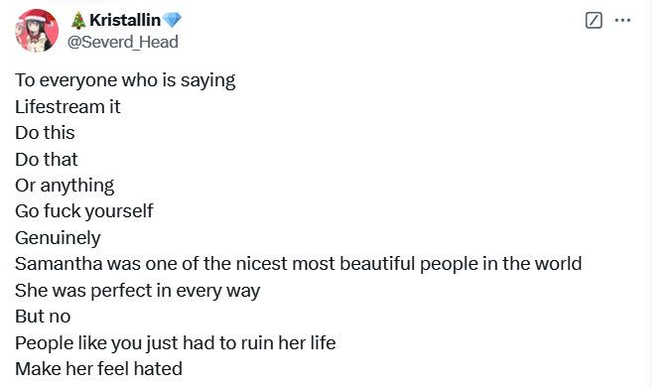Viewport: 670px width, 388px height.
Task: Click the "But no" text line
Action: [43, 317]
